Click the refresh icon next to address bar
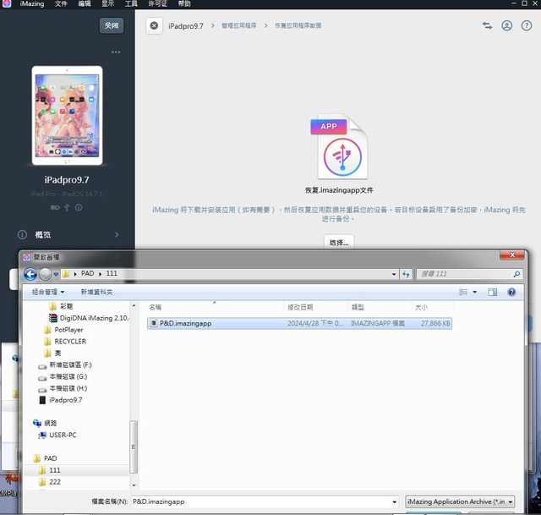This screenshot has height=515, width=541. pos(407,274)
